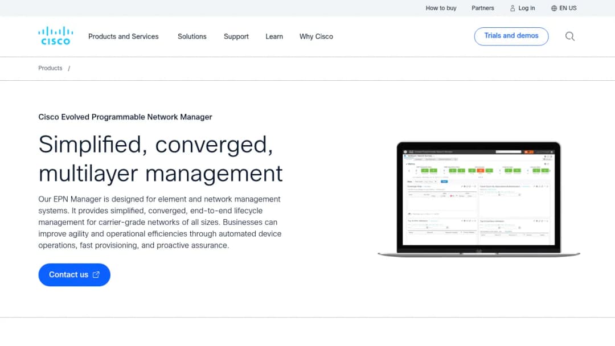Click the user icon beside Log in
This screenshot has width=615, height=346.
click(512, 8)
